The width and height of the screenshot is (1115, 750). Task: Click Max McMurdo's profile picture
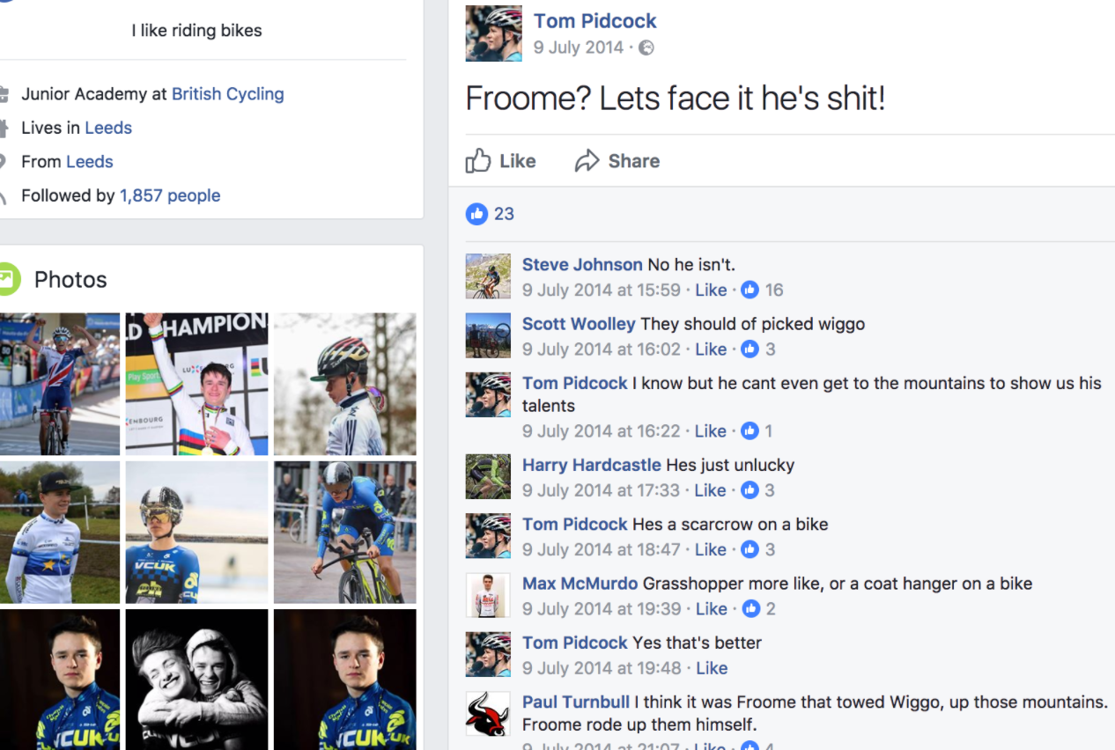(488, 595)
